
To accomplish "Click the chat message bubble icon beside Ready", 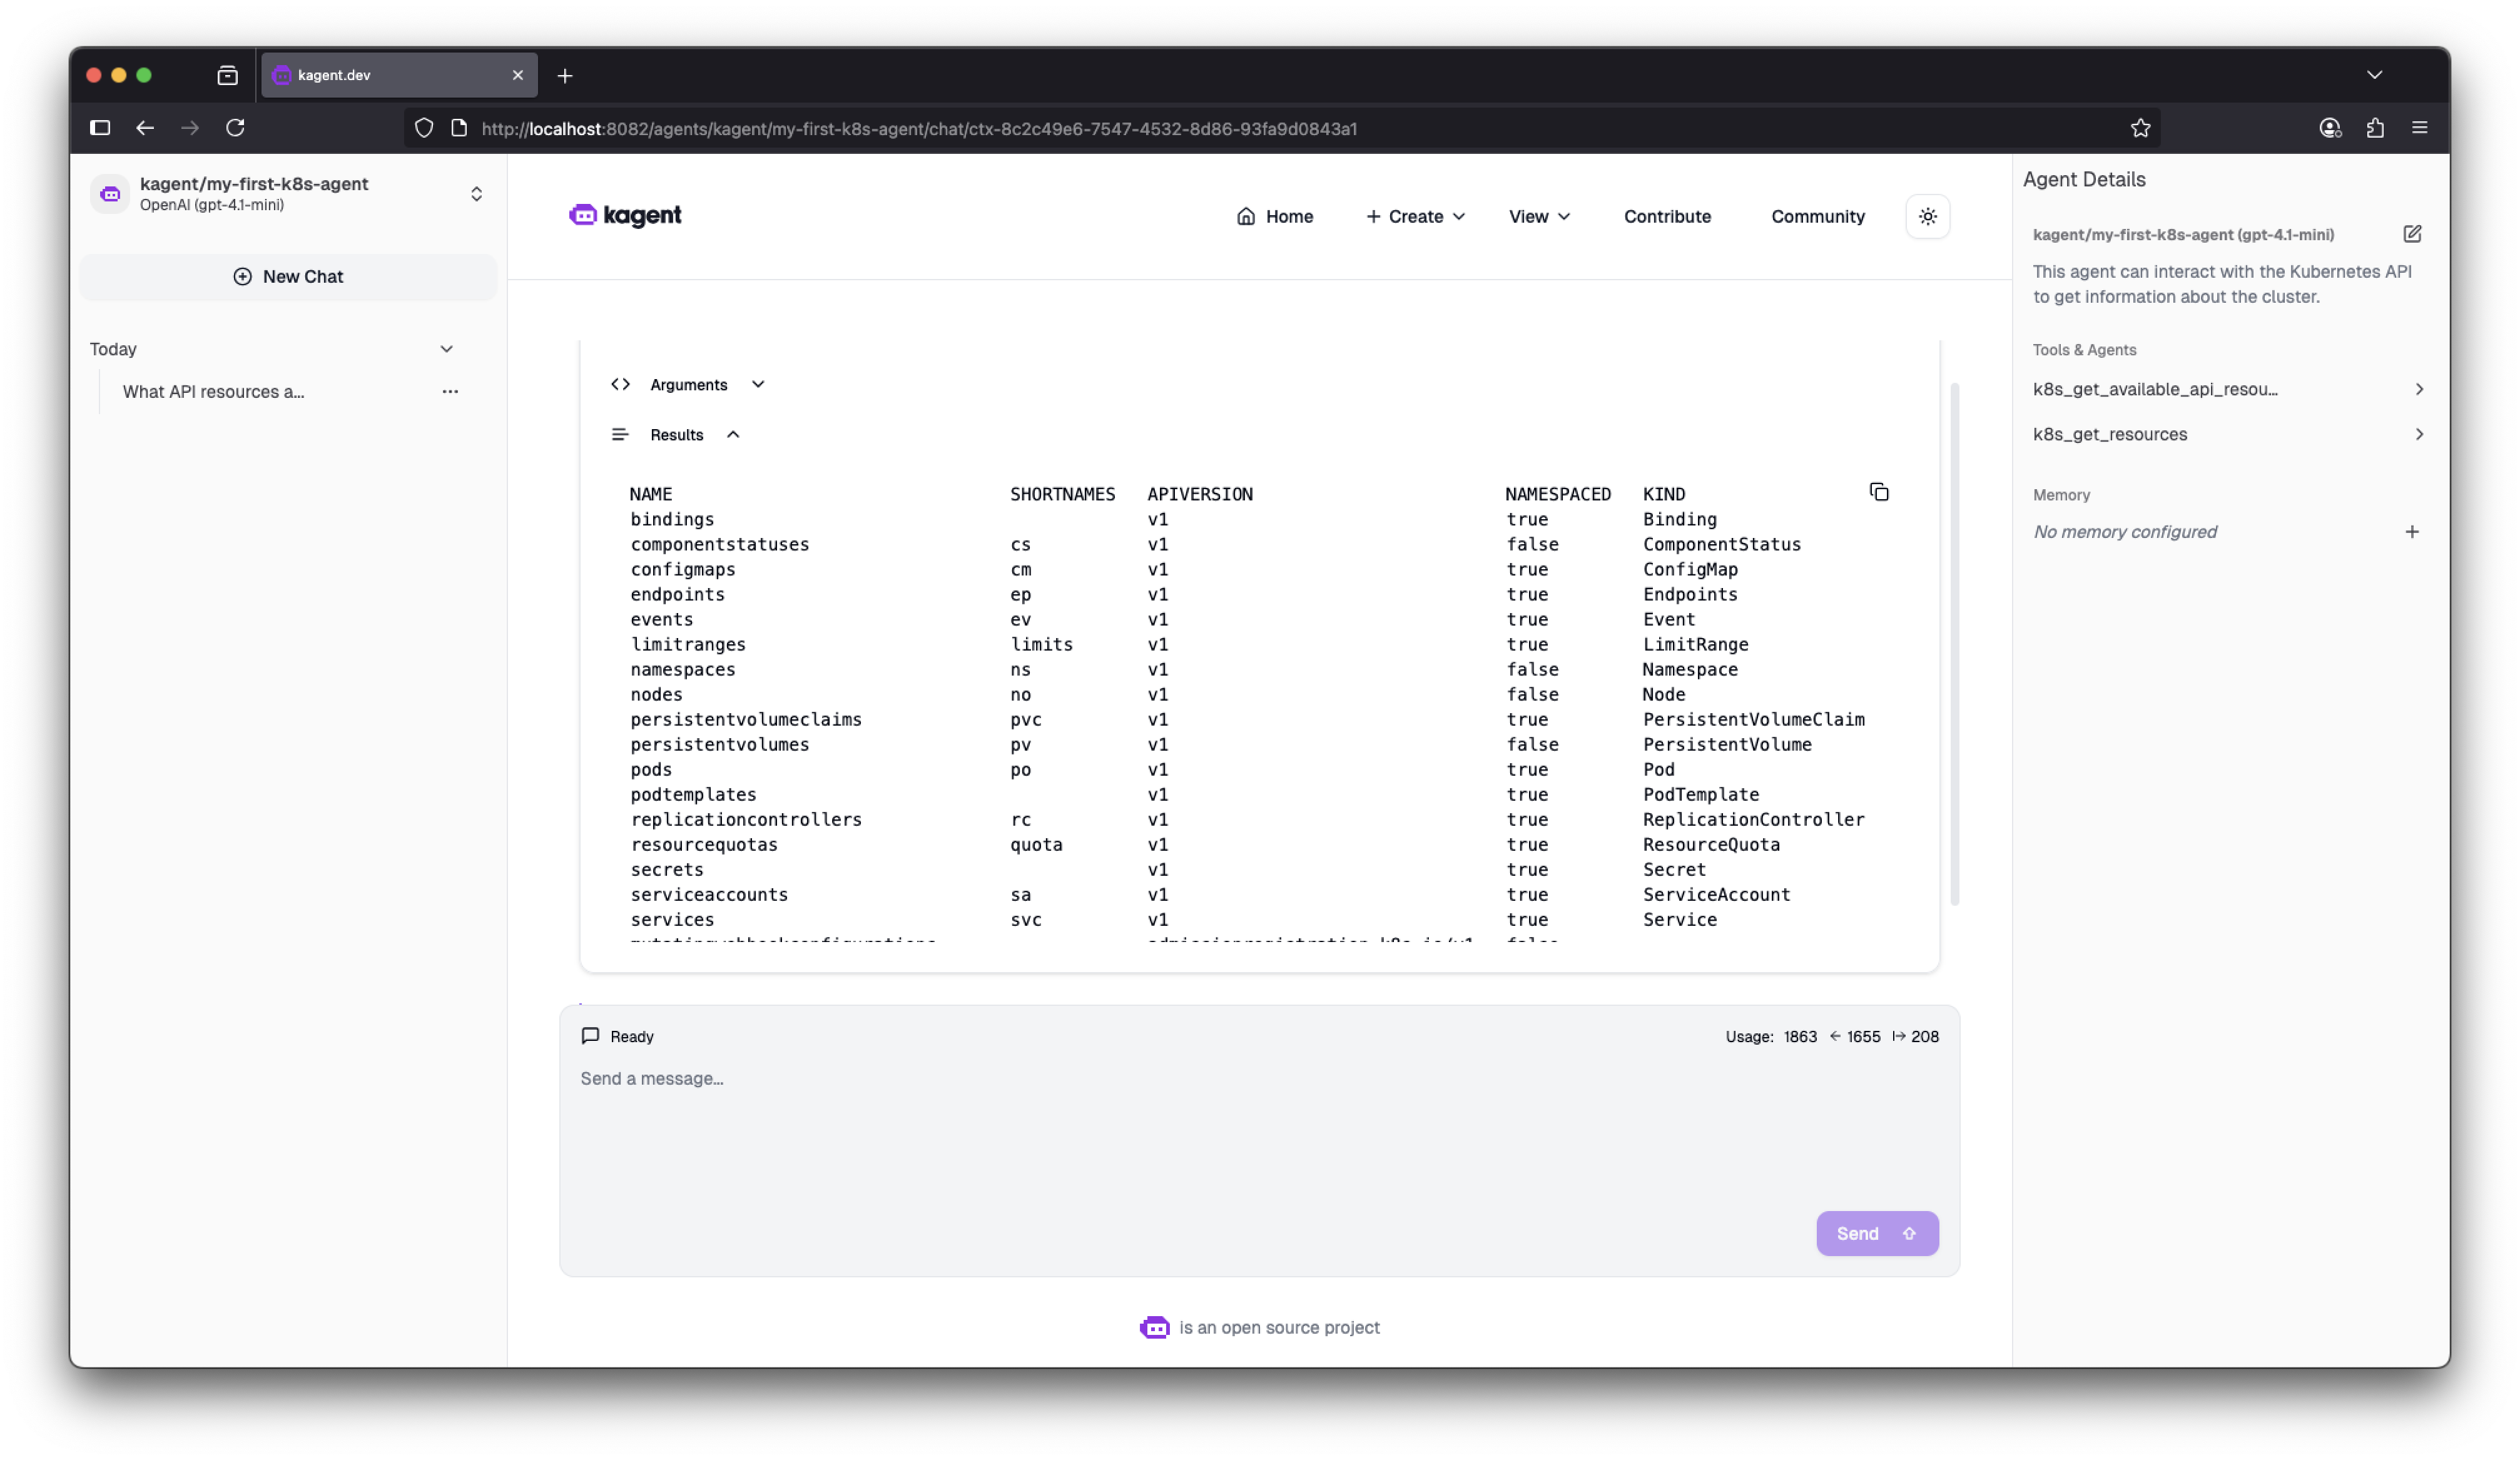I will (x=590, y=1036).
